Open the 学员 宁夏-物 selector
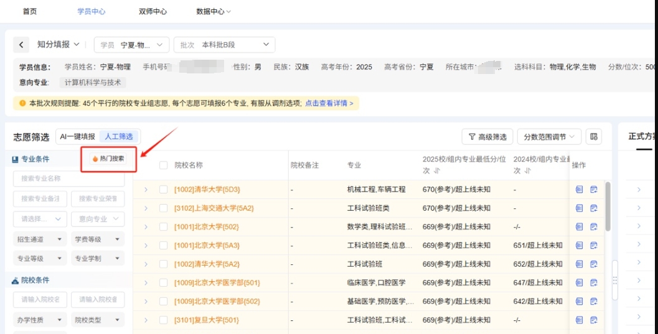 tap(132, 45)
